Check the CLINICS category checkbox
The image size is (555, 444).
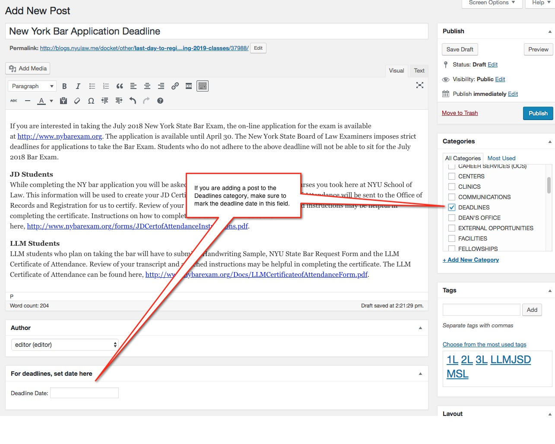coord(451,187)
